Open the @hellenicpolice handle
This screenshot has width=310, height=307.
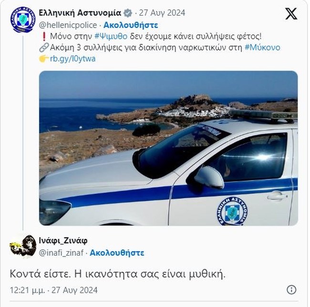[68, 25]
